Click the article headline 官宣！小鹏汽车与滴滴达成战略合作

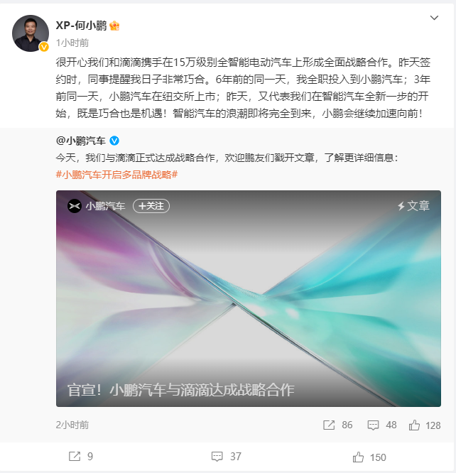(181, 390)
